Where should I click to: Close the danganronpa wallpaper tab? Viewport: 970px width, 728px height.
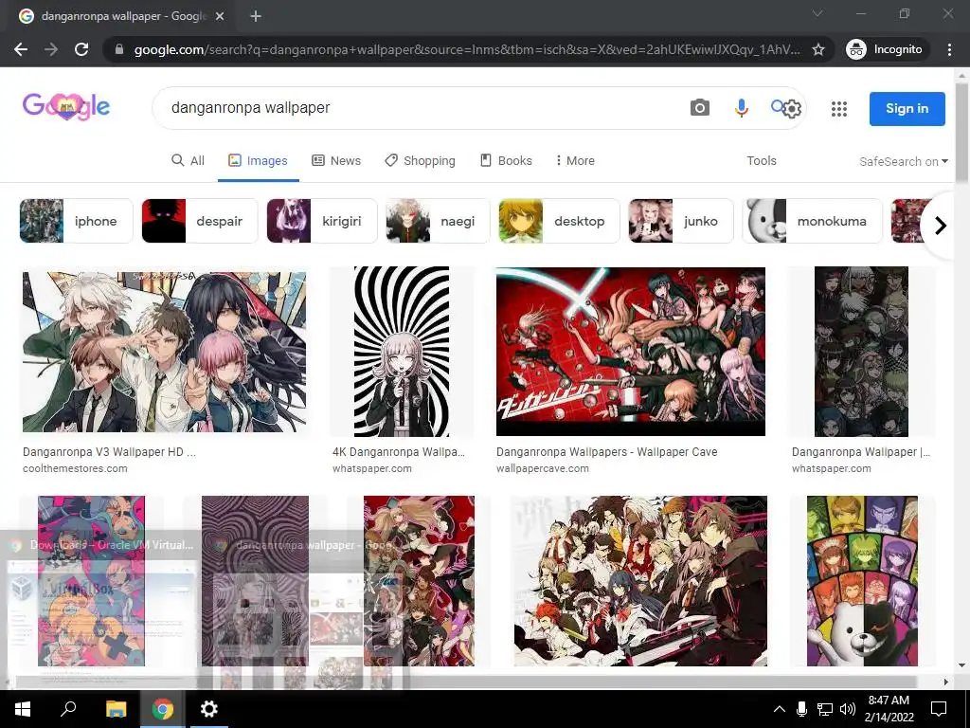[x=220, y=16]
